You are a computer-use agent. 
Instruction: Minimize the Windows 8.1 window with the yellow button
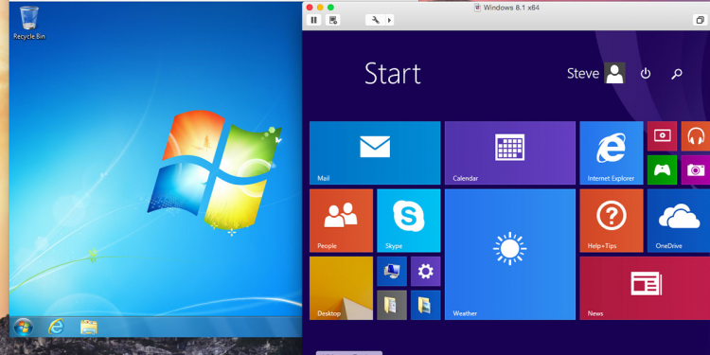tap(320, 8)
